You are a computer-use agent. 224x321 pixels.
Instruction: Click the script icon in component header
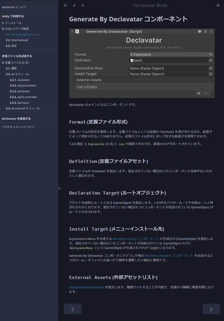pyautogui.click(x=77, y=31)
